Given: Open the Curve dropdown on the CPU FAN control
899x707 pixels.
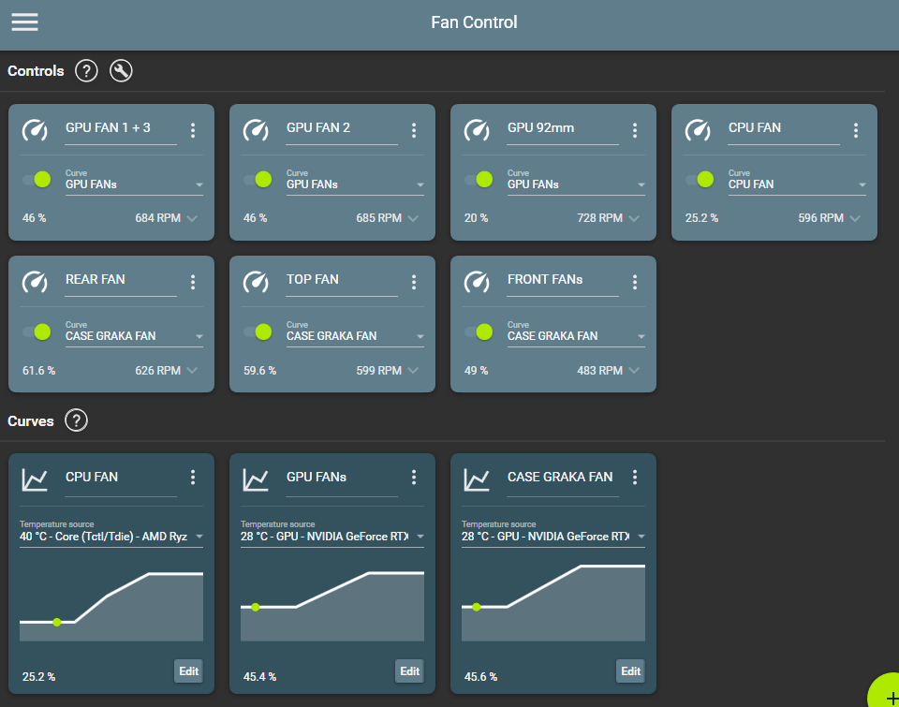Looking at the screenshot, I should tap(797, 182).
